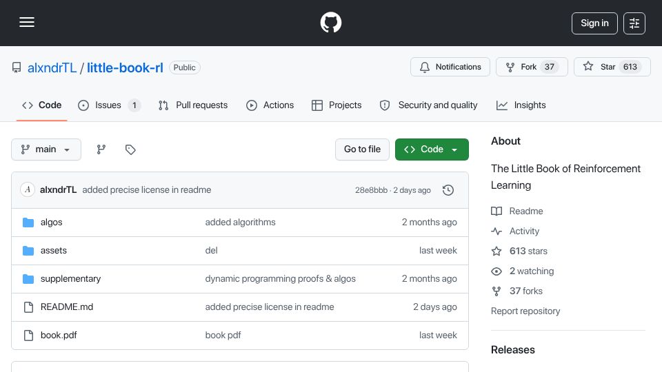Click the star count 613 badge
The image size is (662, 372).
coord(630,67)
